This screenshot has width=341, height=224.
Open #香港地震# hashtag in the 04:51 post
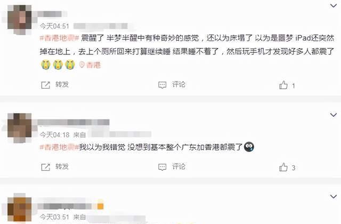[59, 38]
